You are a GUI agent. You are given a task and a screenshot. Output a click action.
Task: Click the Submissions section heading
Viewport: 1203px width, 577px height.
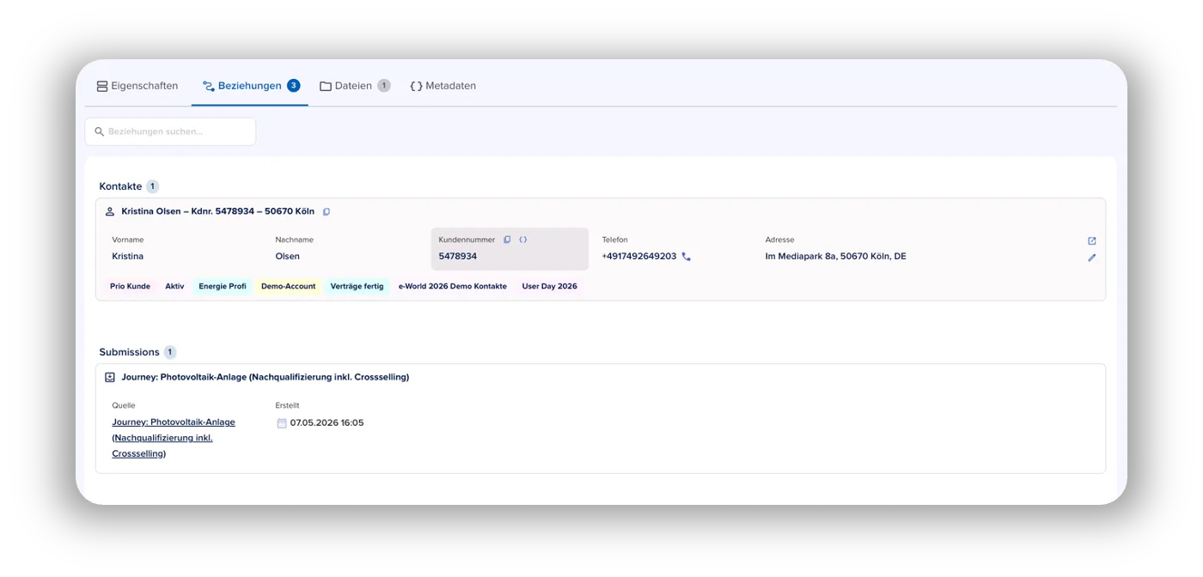[129, 352]
